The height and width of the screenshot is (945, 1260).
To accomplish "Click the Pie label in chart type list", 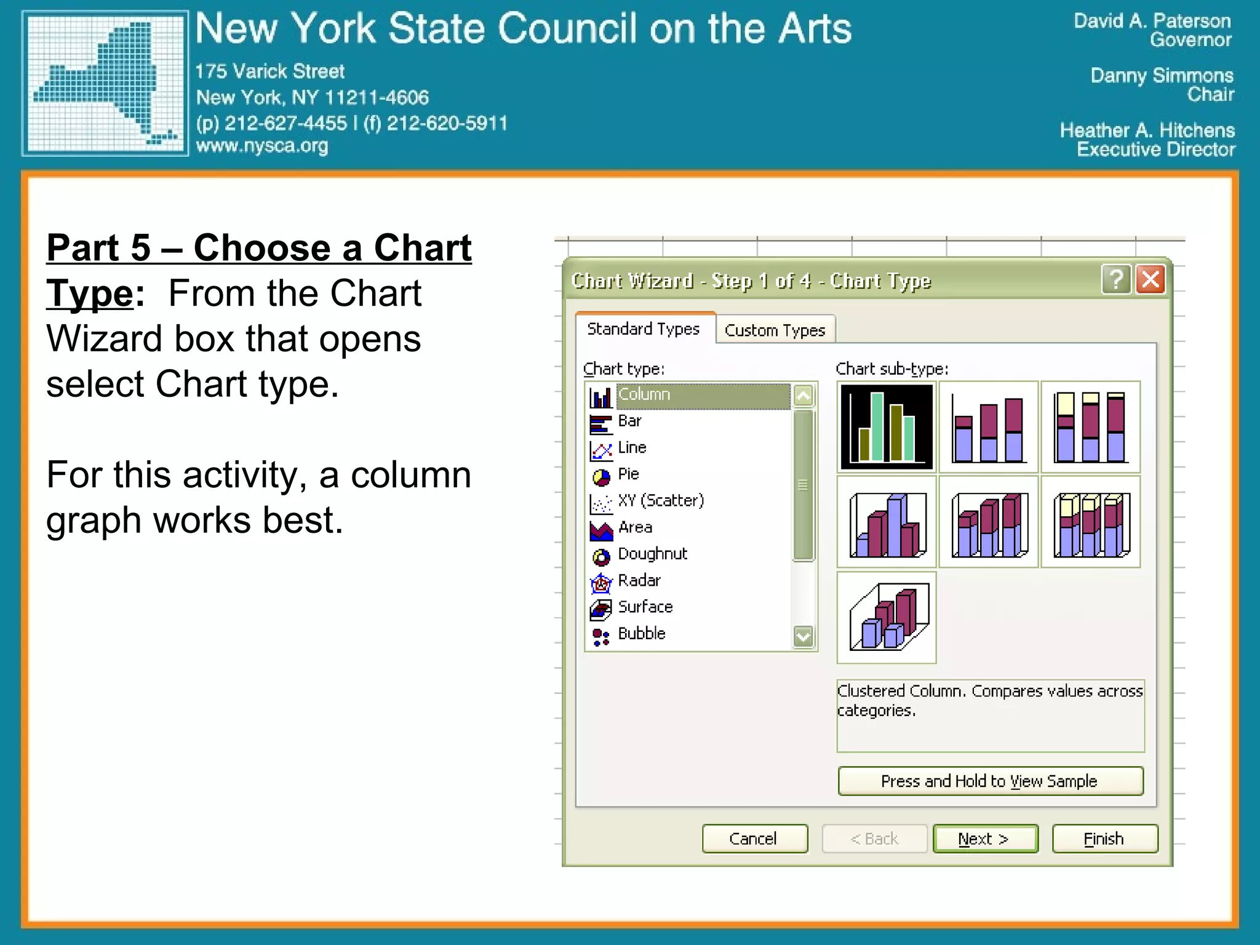I will (x=629, y=474).
